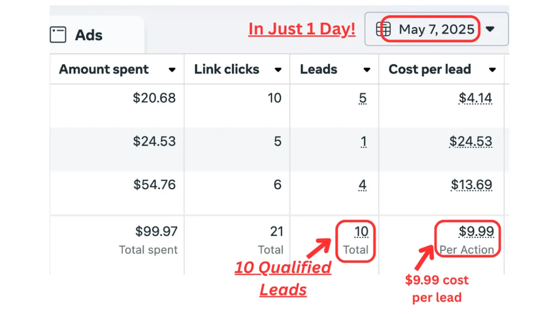Open the Amount spent column sort arrow
Image resolution: width=559 pixels, height=314 pixels.
click(172, 70)
